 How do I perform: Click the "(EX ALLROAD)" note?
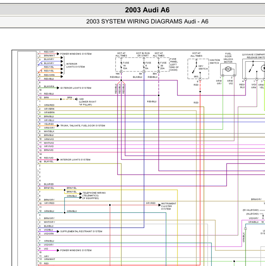coord(251,210)
